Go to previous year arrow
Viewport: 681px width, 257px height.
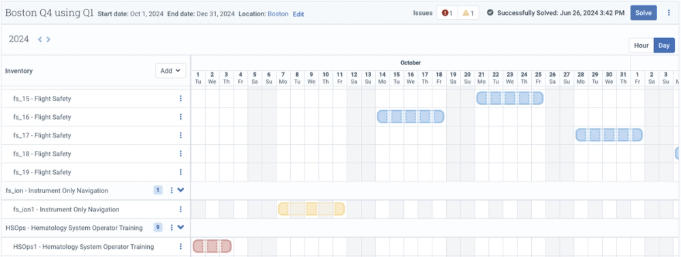[40, 39]
